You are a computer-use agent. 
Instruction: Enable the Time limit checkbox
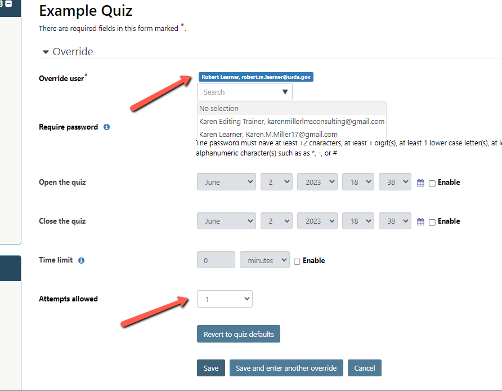coord(297,261)
